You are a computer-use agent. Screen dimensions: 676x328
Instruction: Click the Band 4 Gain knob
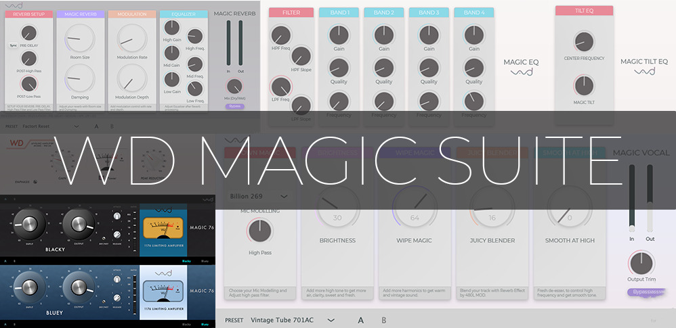pyautogui.click(x=473, y=35)
